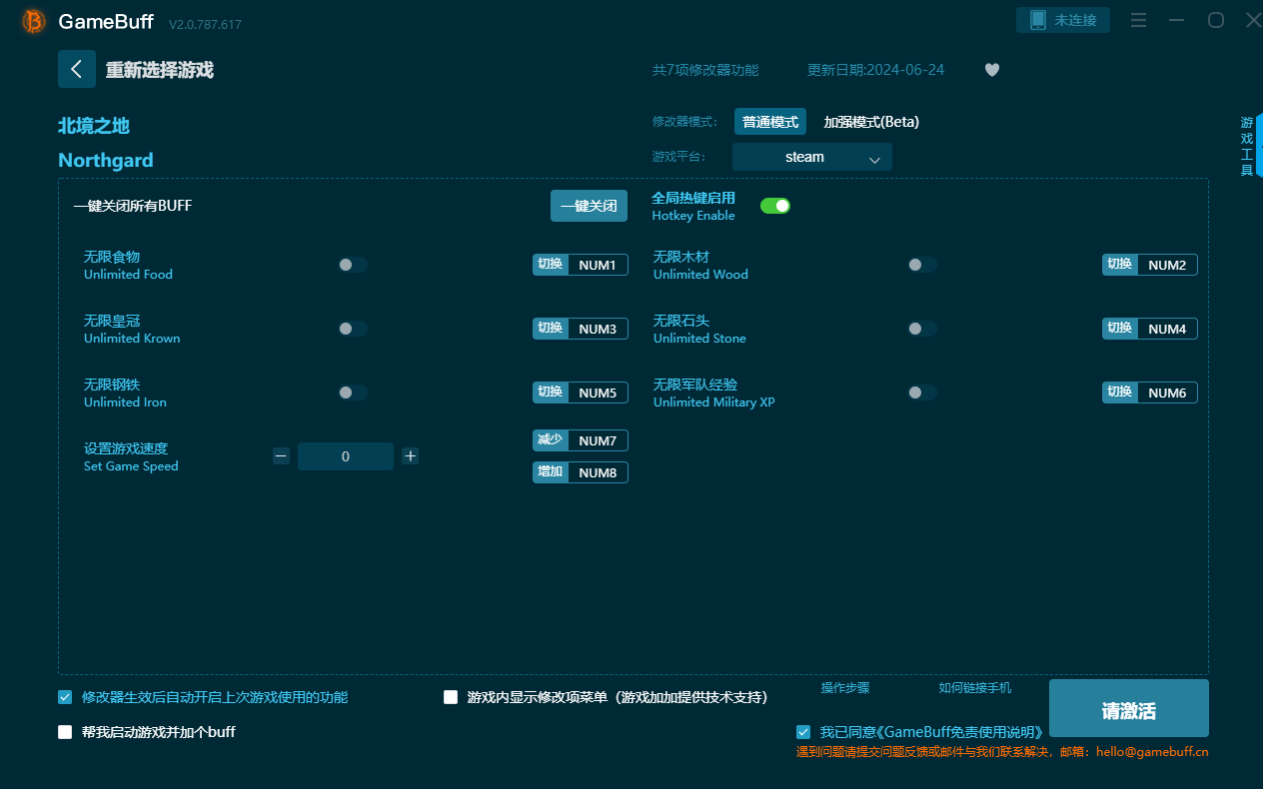The image size is (1263, 789).
Task: Click the 一键关闭 button
Action: 590,206
